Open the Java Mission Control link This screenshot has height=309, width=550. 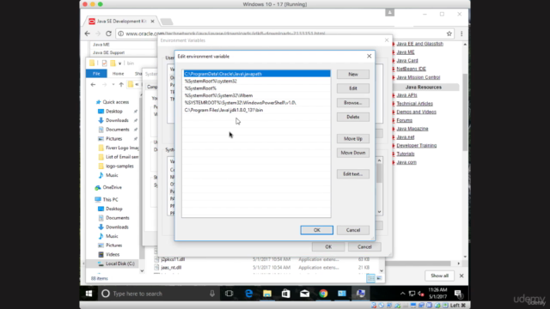click(x=419, y=77)
